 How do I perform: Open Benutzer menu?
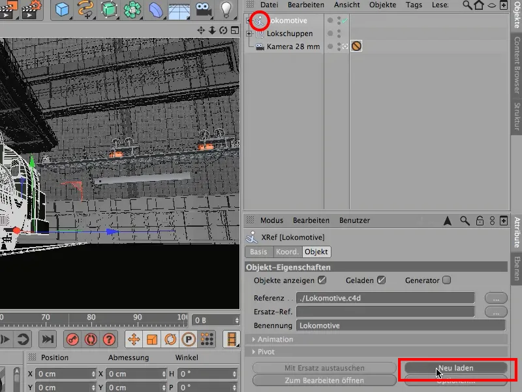354,220
